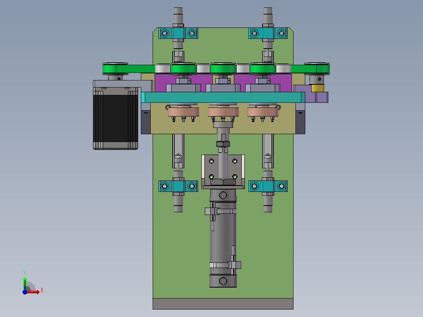This screenshot has width=423, height=317.
Task: Select the dark end block on left side
Action: (146, 122)
